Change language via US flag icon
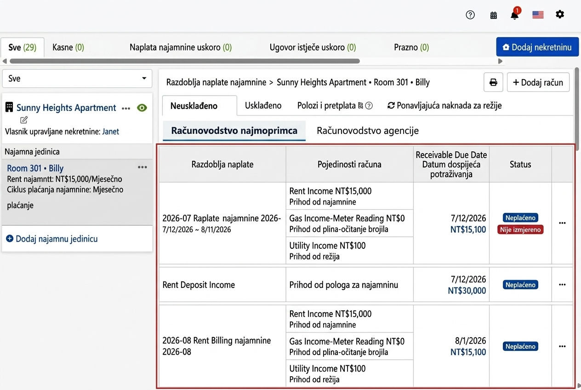 538,15
